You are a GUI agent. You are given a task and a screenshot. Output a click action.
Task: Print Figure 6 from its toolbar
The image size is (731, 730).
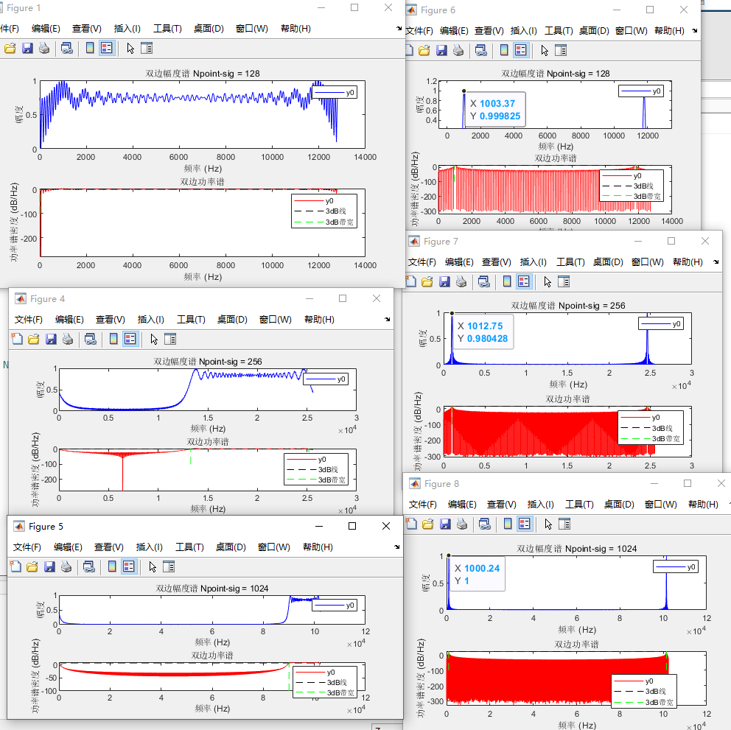tap(458, 50)
